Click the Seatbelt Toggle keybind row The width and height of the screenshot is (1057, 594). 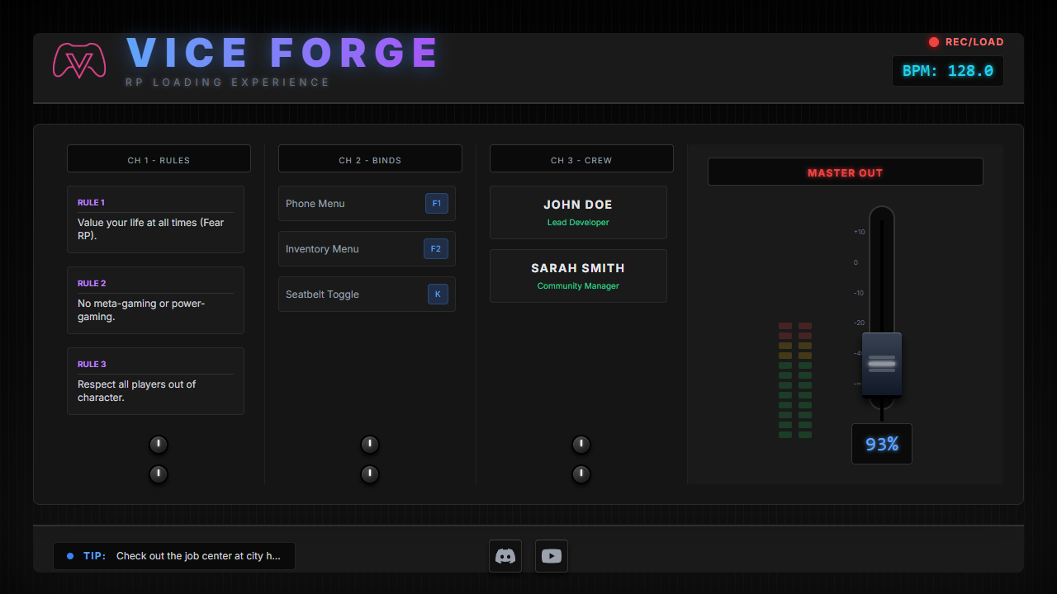click(x=367, y=295)
